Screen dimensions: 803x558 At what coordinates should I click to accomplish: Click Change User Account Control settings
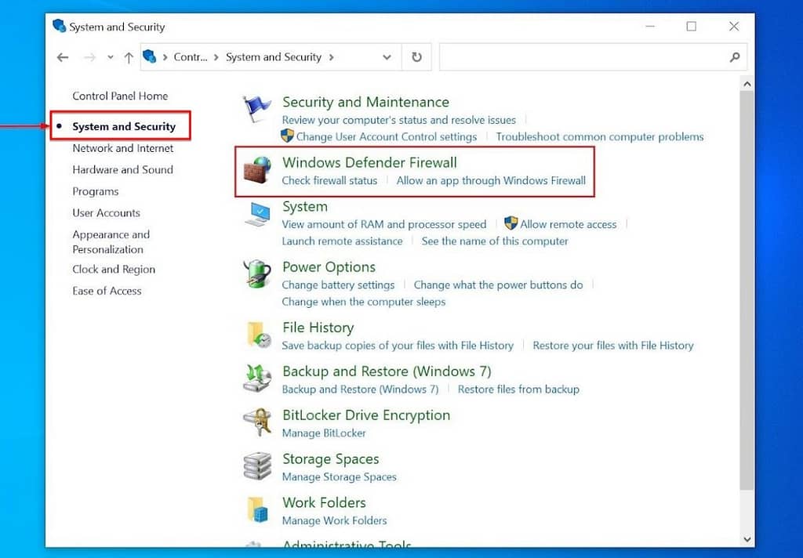click(x=386, y=136)
